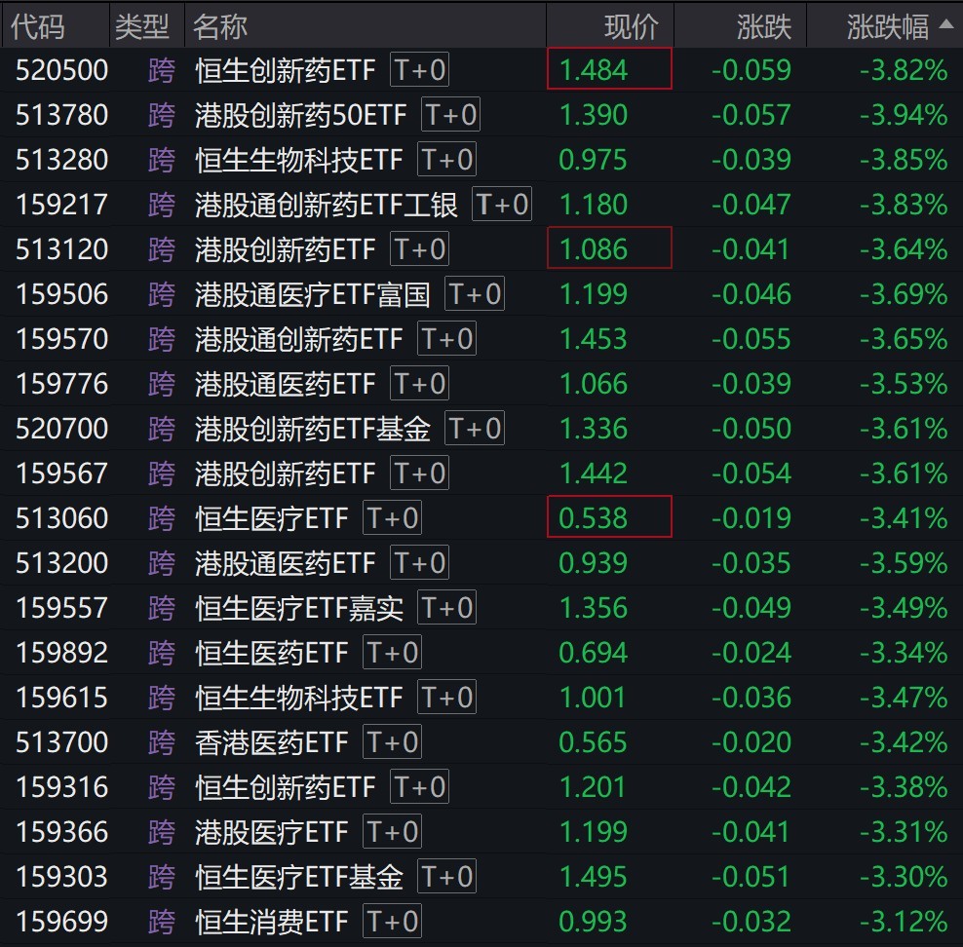Open 港股通创新药ETF工银 name

[x=327, y=205]
